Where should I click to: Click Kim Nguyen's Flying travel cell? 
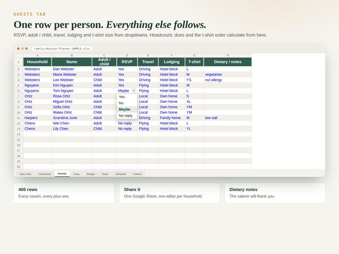click(148, 85)
